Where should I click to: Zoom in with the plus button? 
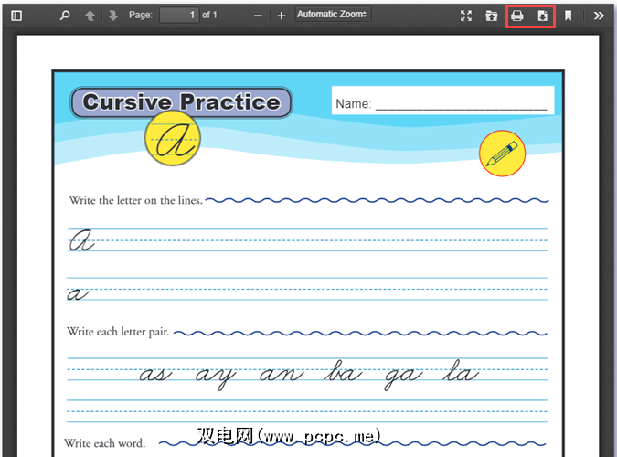282,16
